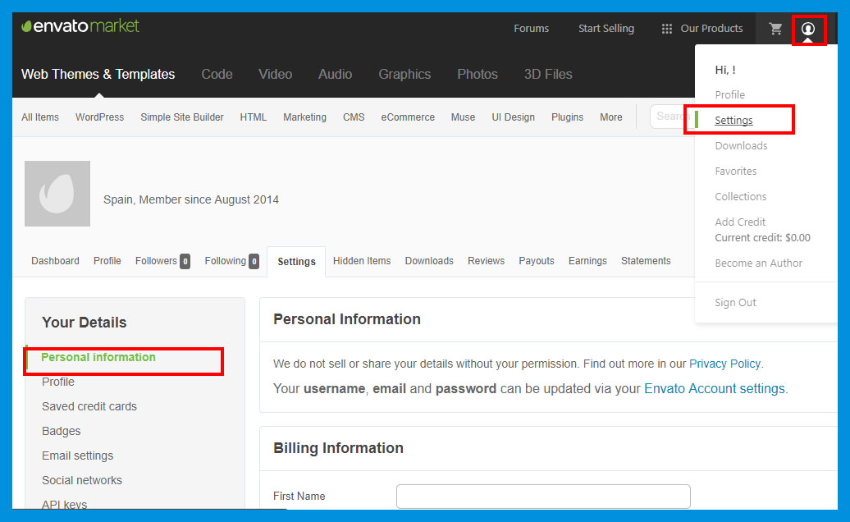
Task: Click Sign Out in account dropdown
Action: (x=735, y=303)
